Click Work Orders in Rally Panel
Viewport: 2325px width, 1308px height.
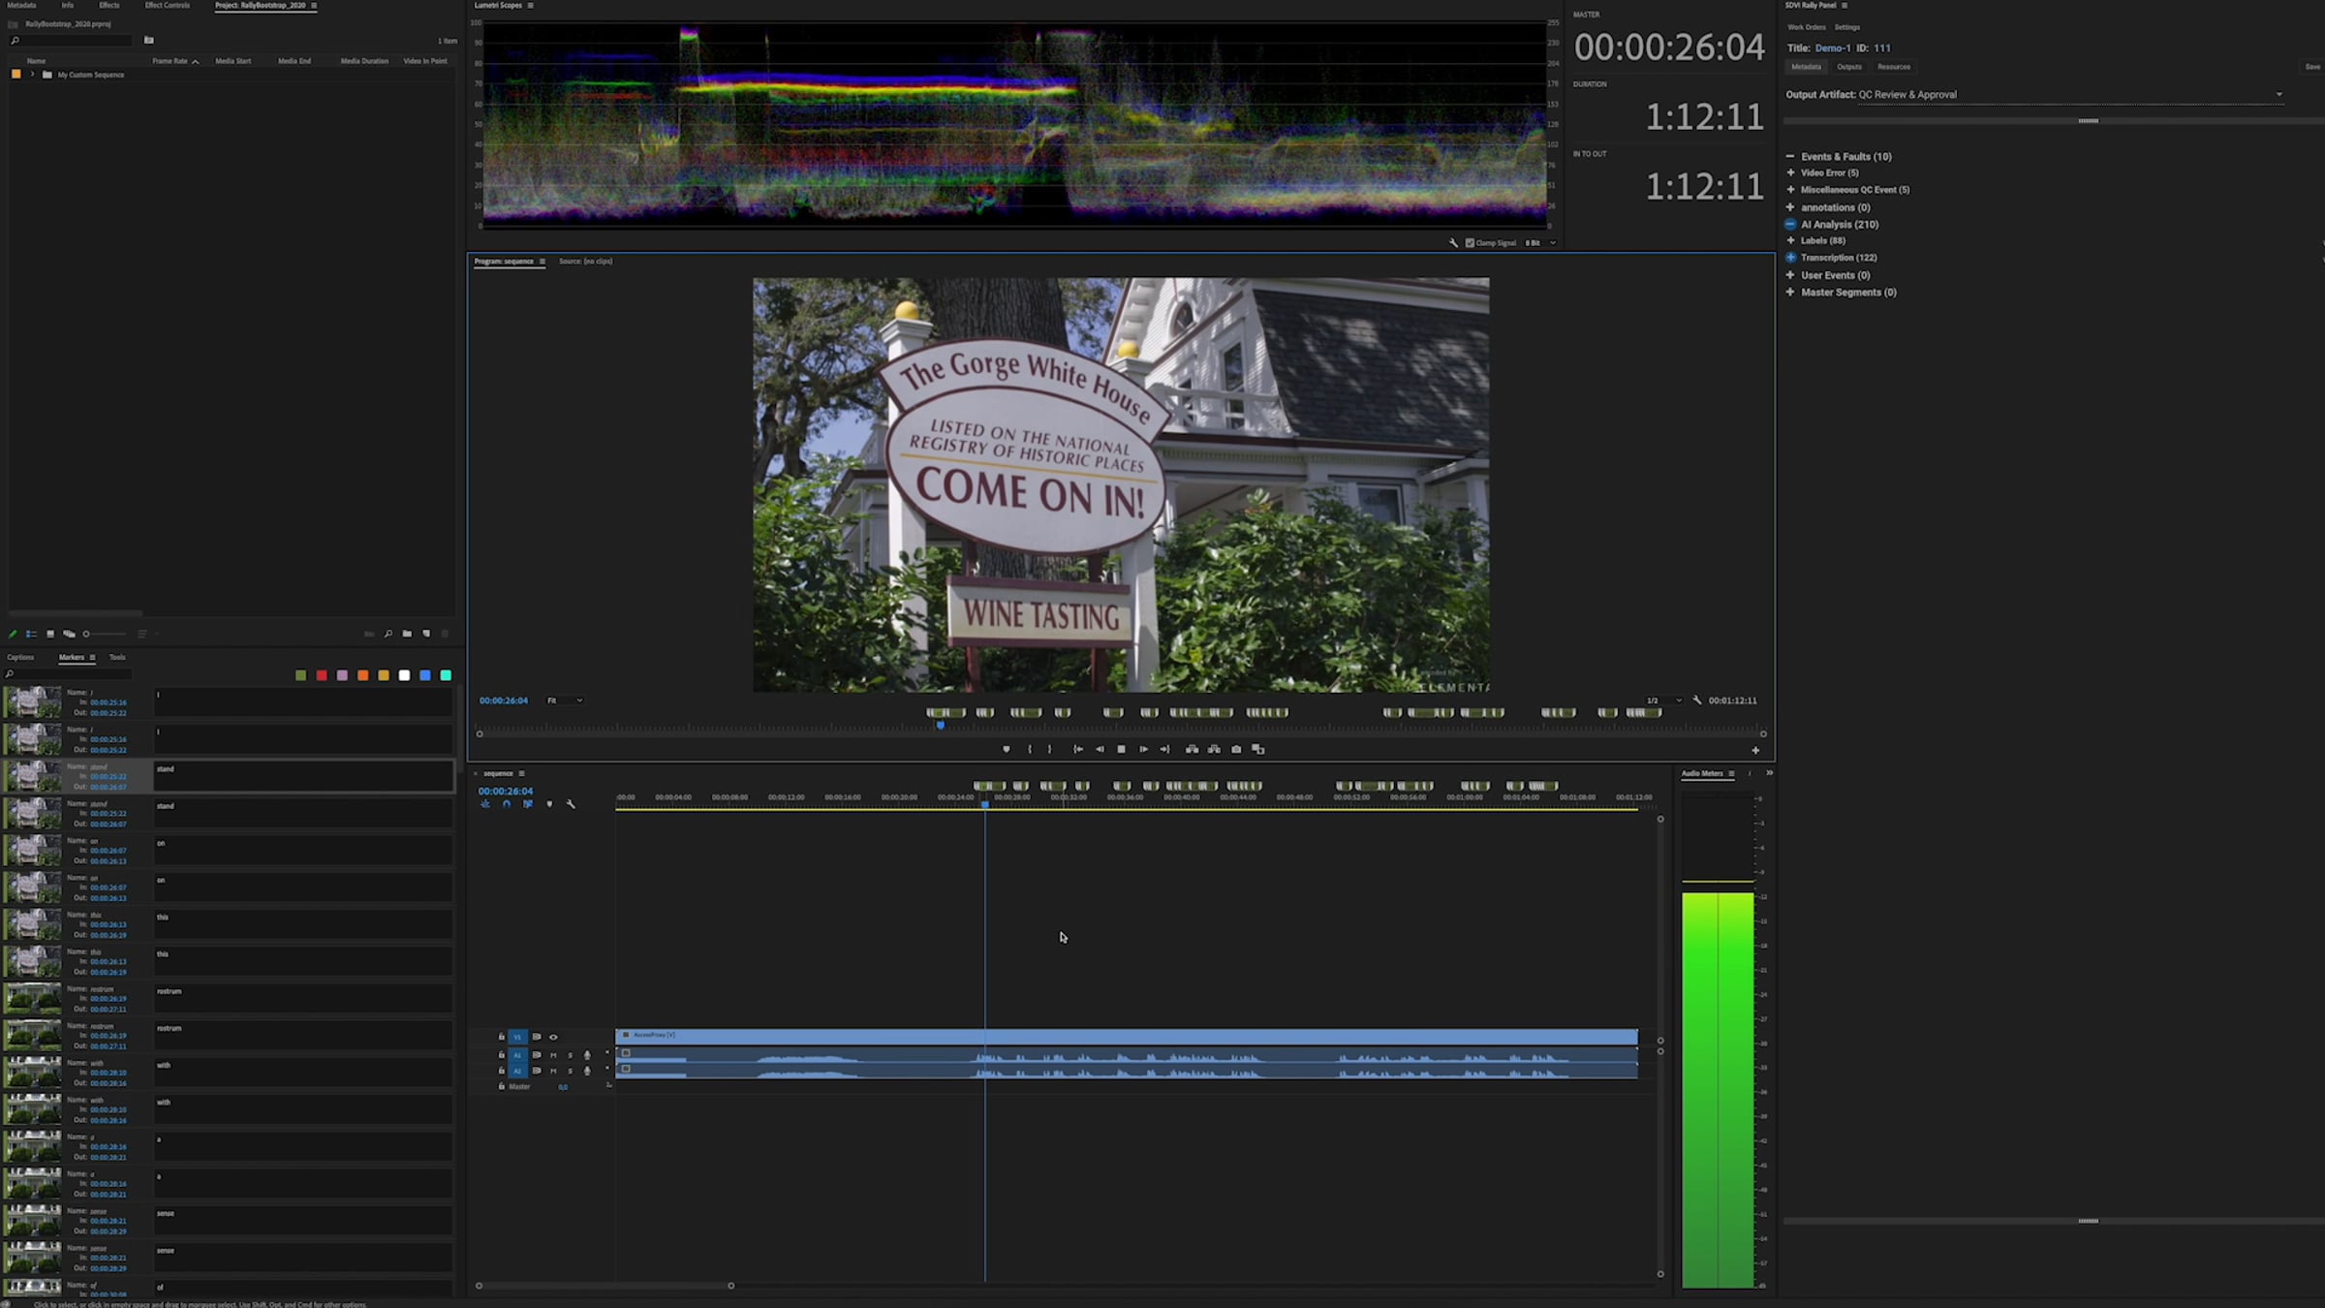(1806, 27)
